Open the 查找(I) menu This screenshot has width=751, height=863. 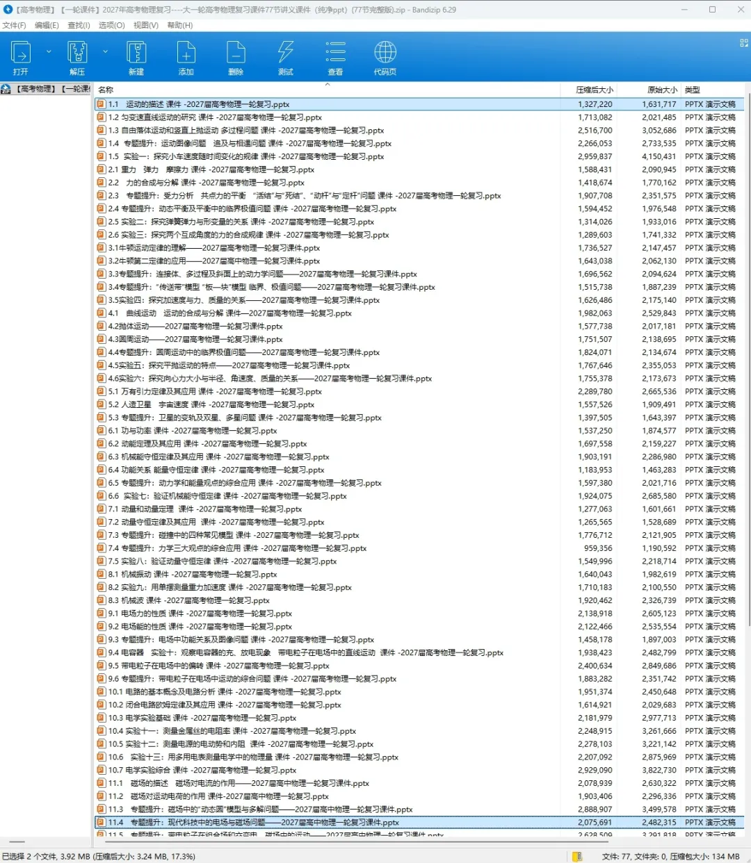point(79,26)
